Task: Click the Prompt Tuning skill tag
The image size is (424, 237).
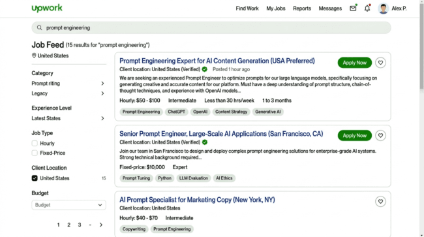Action: 136,178
